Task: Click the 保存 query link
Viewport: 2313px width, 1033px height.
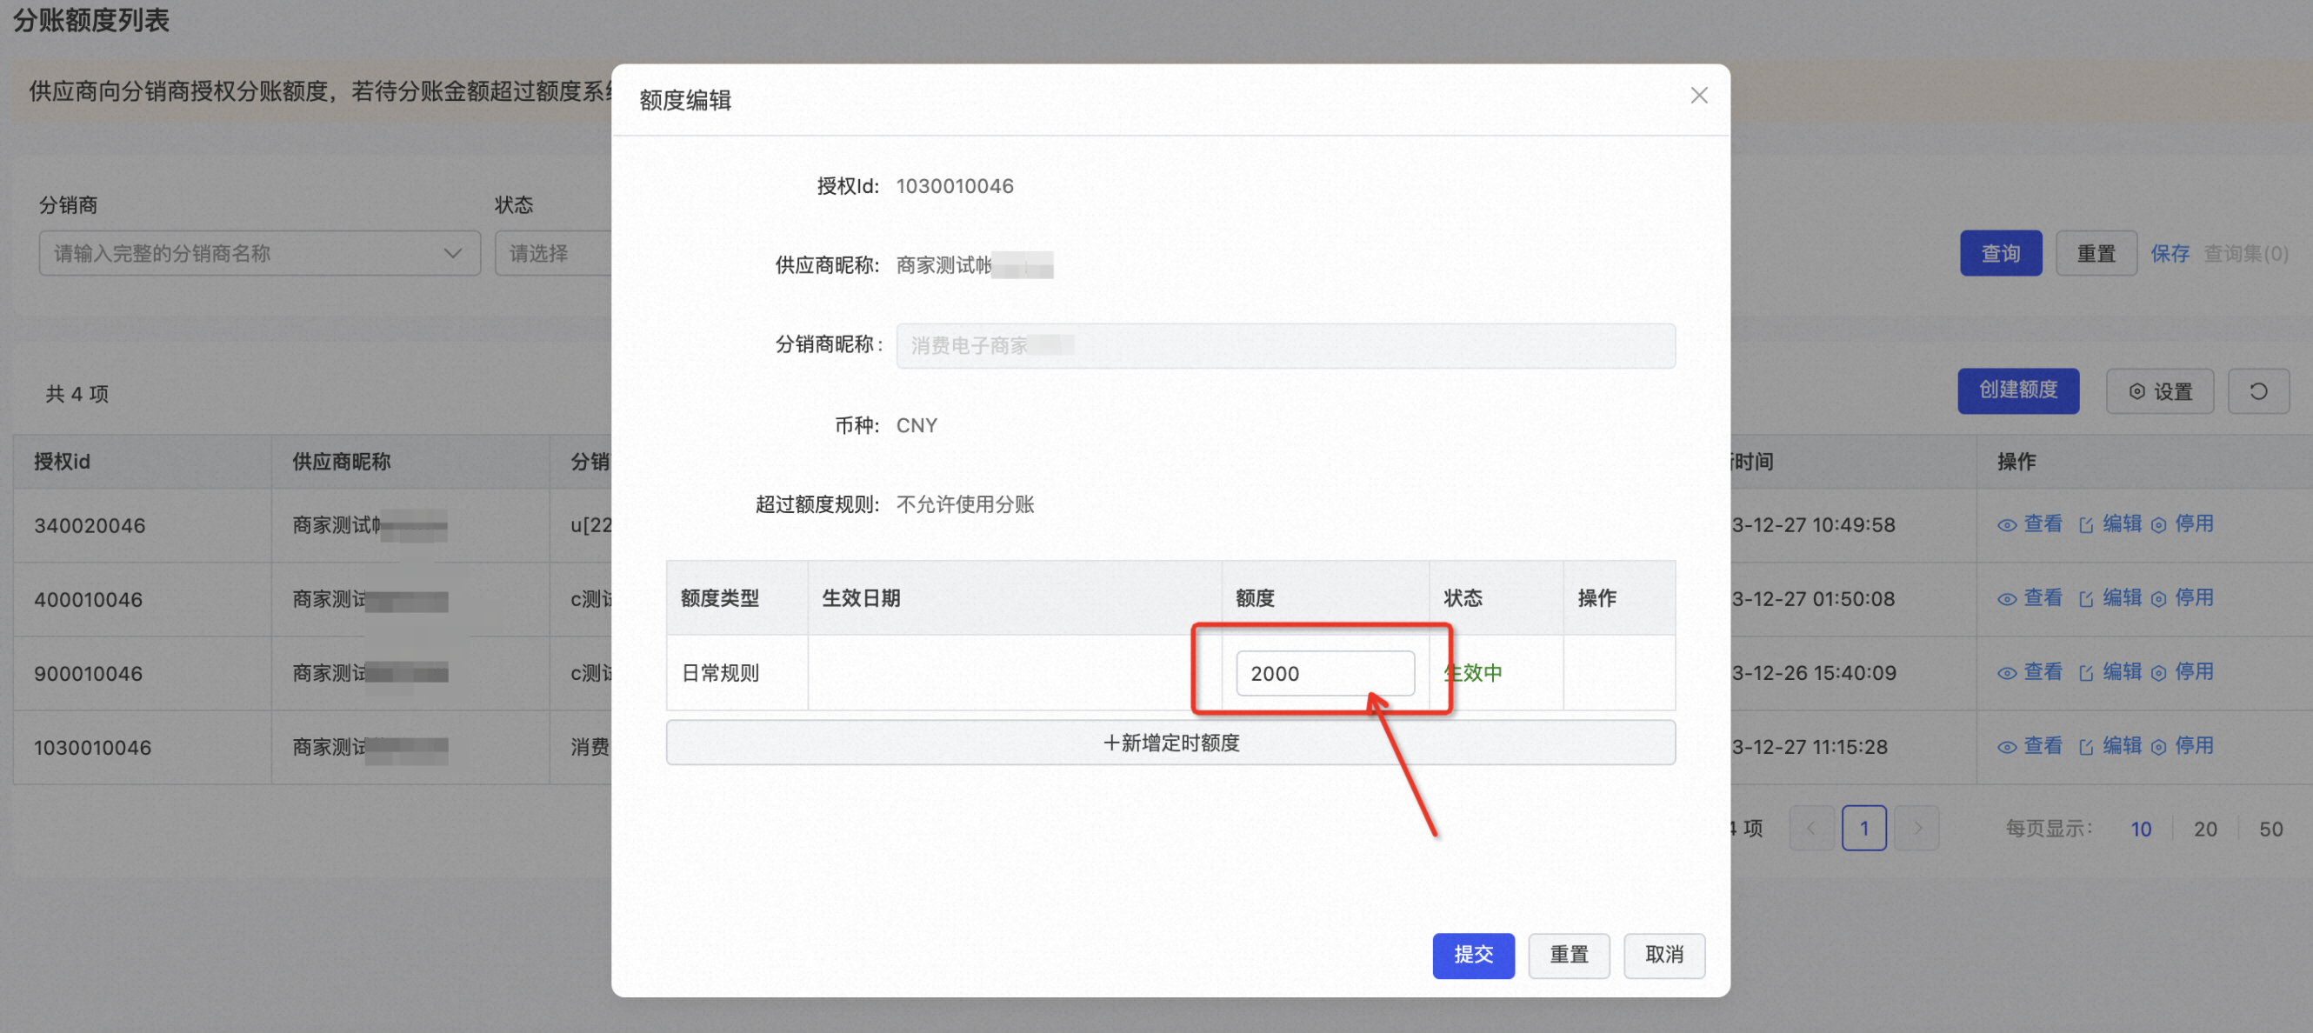Action: (x=2169, y=253)
